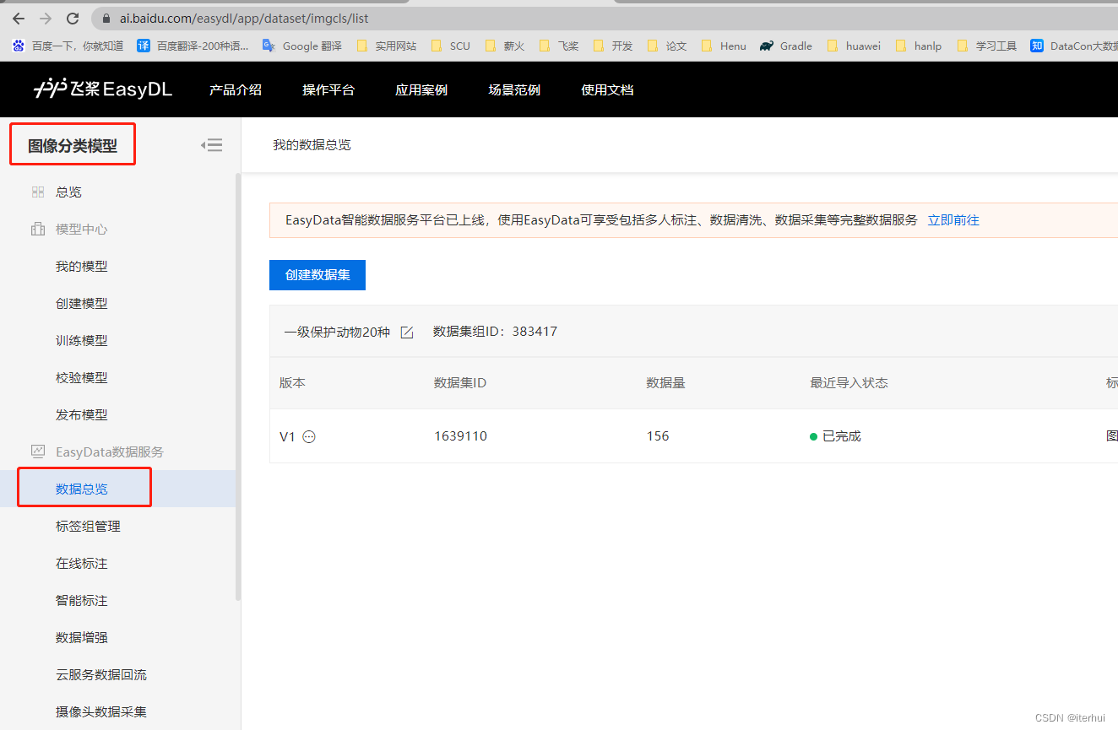Open the 立即前往 EasyData link

coord(952,219)
